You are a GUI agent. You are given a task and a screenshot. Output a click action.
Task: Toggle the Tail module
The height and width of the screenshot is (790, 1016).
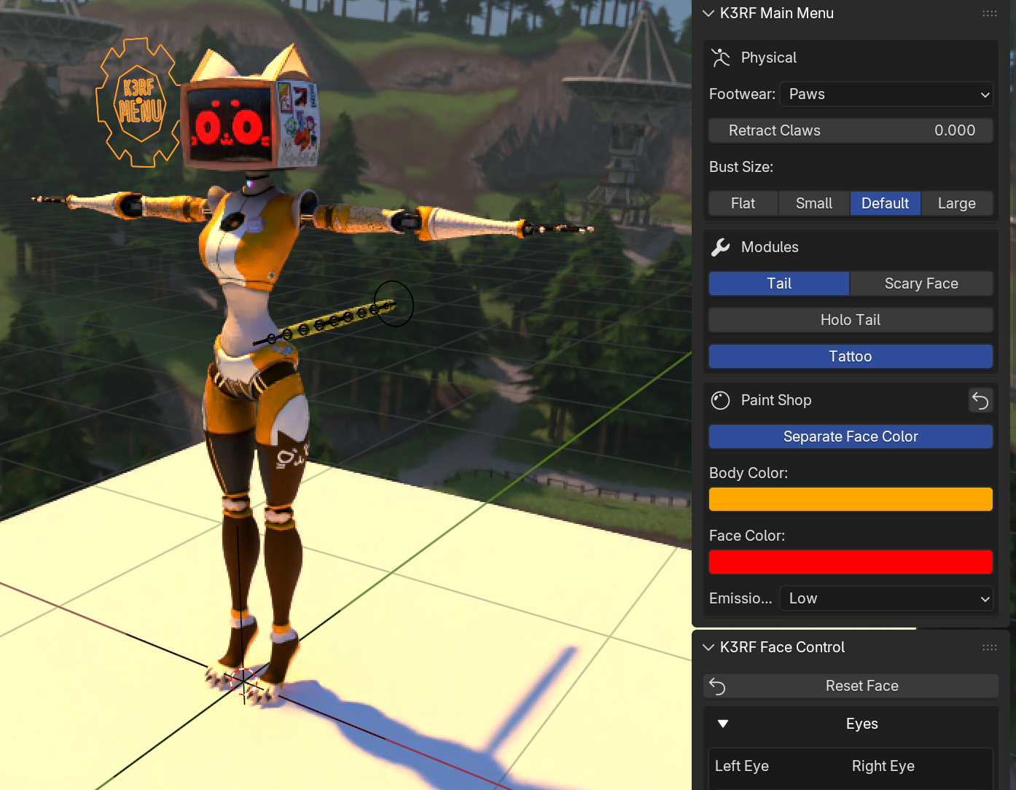(x=779, y=283)
